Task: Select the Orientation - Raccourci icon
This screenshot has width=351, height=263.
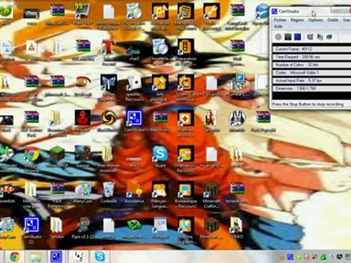Action: point(186,159)
